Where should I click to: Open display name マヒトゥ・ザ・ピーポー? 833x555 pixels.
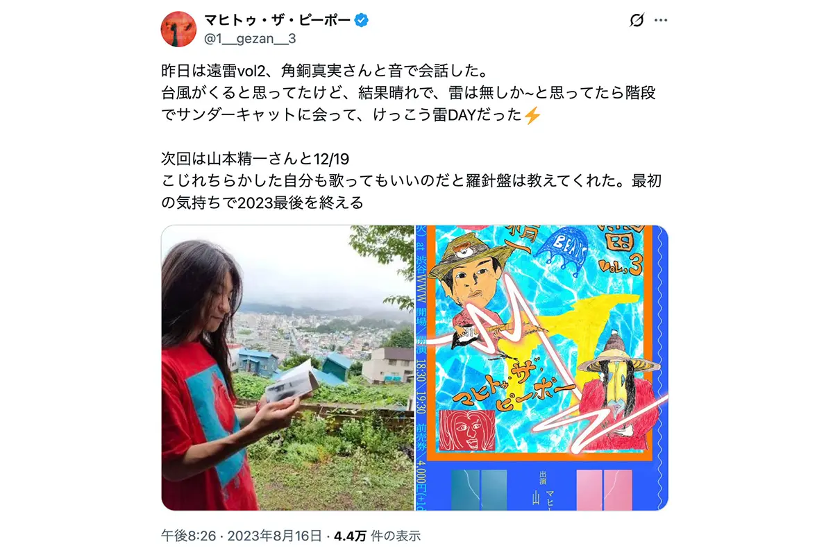click(278, 20)
